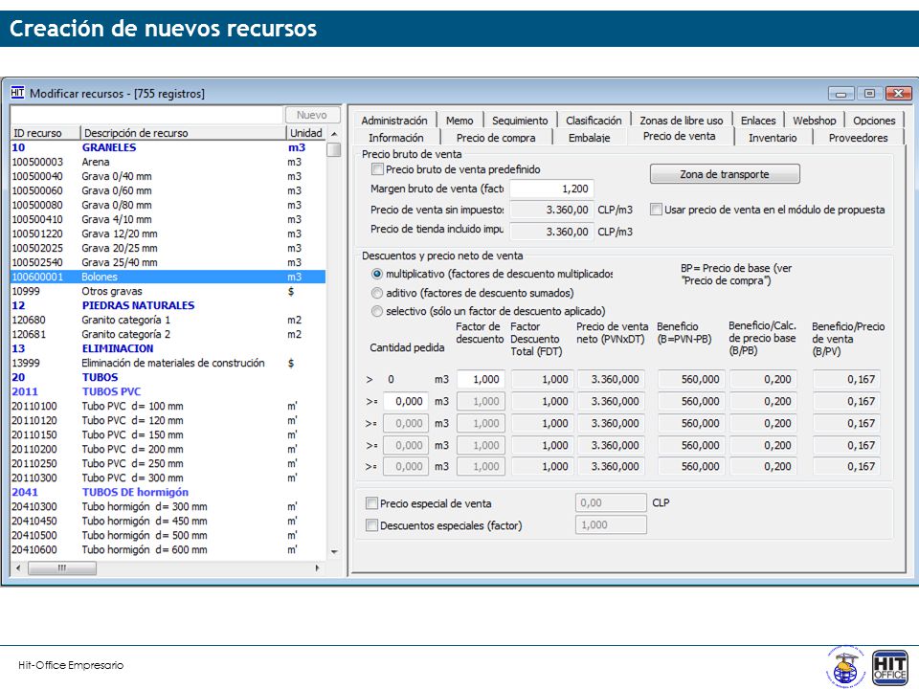Select the multiplicativo discount option
This screenshot has height=689, width=919.
[x=377, y=274]
